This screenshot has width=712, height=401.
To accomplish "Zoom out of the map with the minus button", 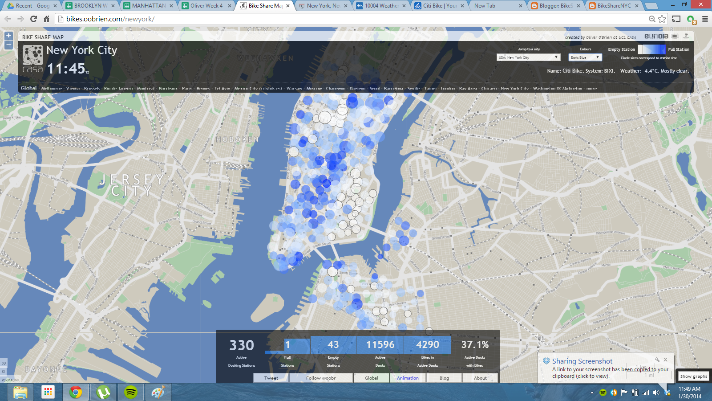I will point(8,45).
